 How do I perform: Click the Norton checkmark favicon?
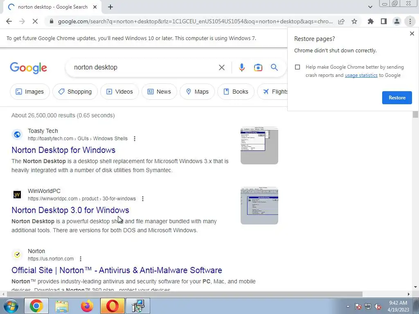pyautogui.click(x=17, y=254)
